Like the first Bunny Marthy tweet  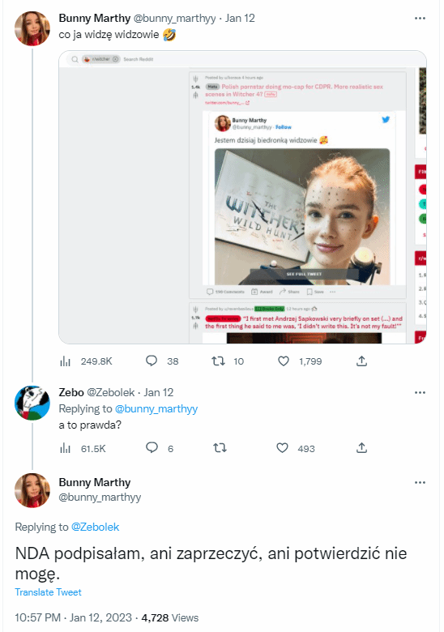[x=284, y=361]
